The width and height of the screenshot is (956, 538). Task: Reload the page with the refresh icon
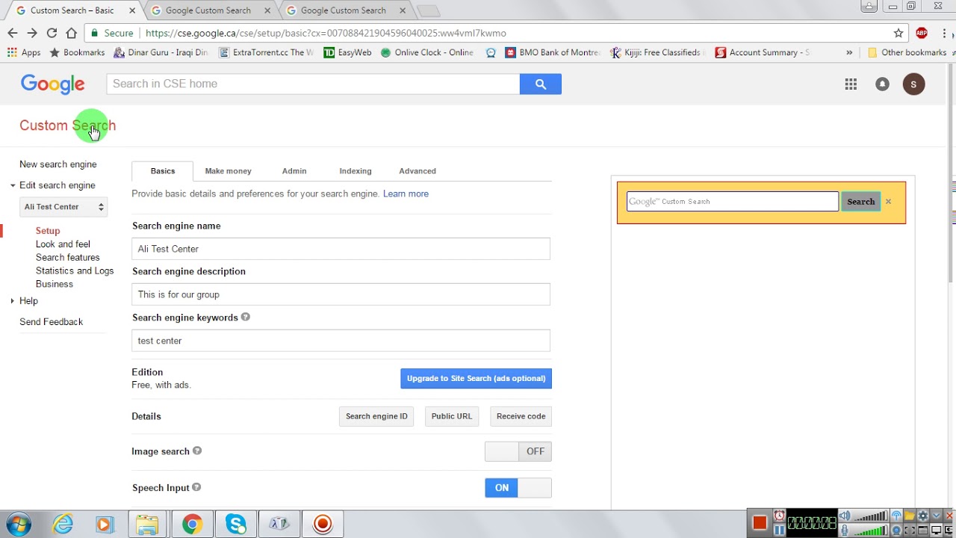[52, 33]
